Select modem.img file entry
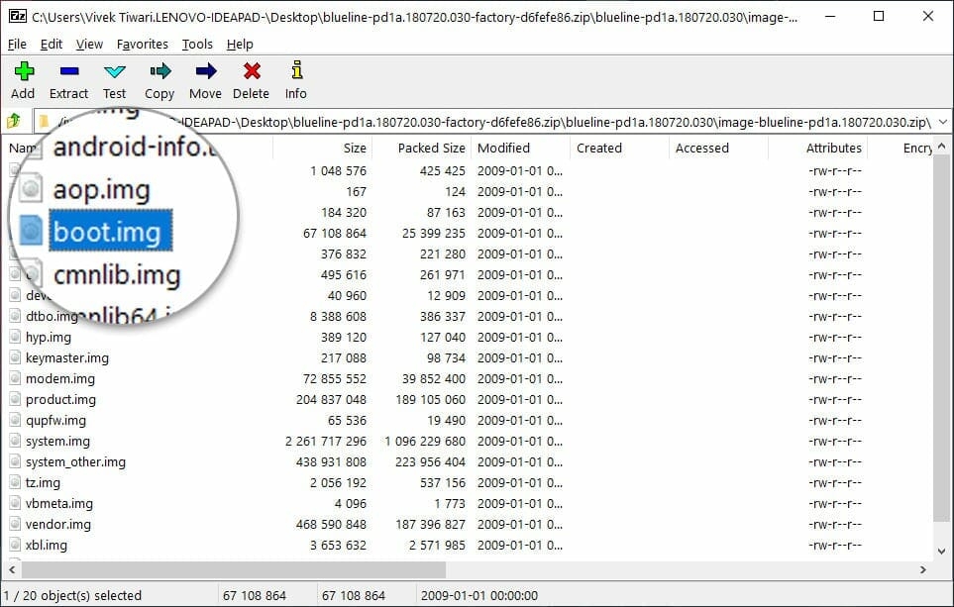This screenshot has height=607, width=954. (x=59, y=378)
